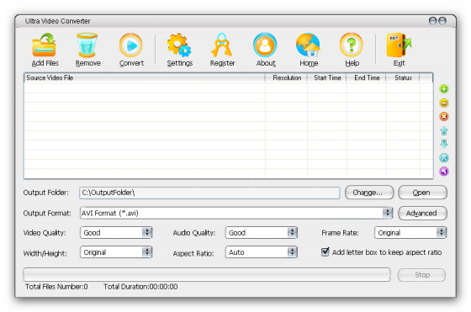The height and width of the screenshot is (312, 471).
Task: Go to the Home globe icon
Action: [x=308, y=45]
